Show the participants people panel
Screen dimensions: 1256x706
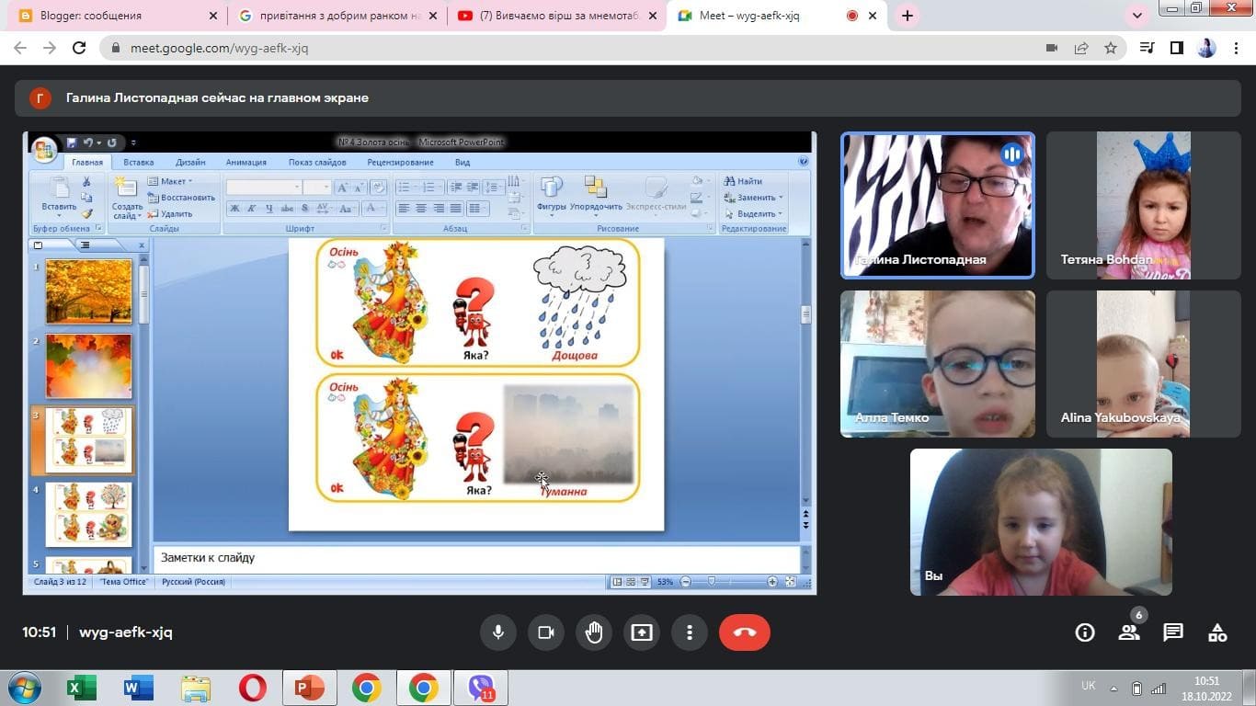pyautogui.click(x=1129, y=632)
